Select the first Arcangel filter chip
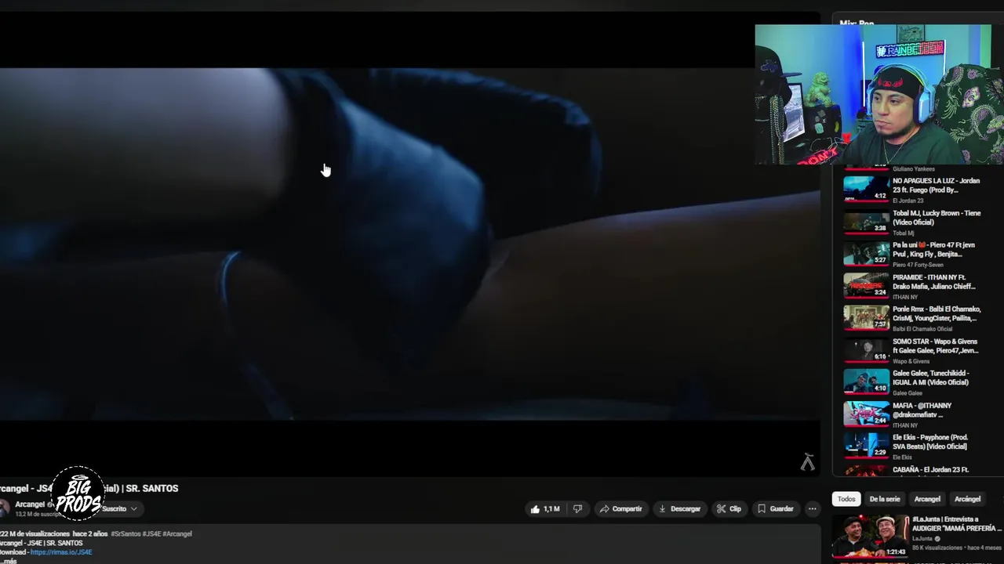This screenshot has height=564, width=1004. tap(927, 499)
